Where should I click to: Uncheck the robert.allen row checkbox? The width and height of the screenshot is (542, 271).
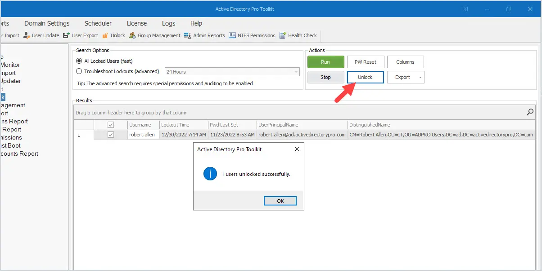[111, 135]
